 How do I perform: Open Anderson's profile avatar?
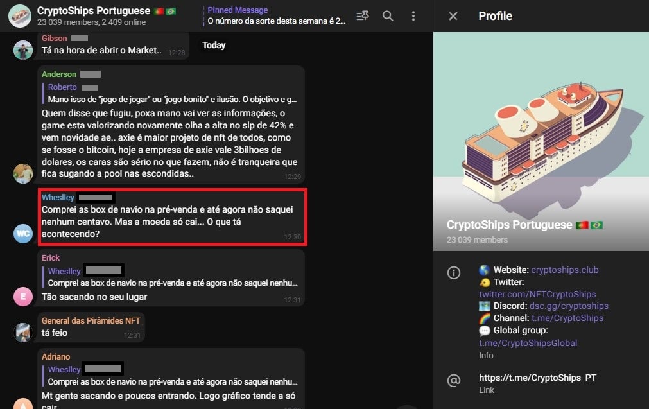click(x=22, y=173)
